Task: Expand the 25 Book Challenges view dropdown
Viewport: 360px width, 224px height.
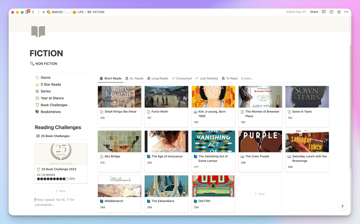Action: click(x=55, y=136)
